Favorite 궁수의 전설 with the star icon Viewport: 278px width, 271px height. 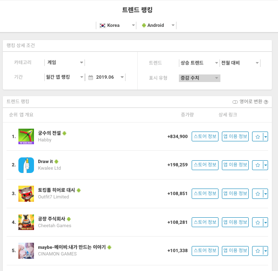coord(258,137)
